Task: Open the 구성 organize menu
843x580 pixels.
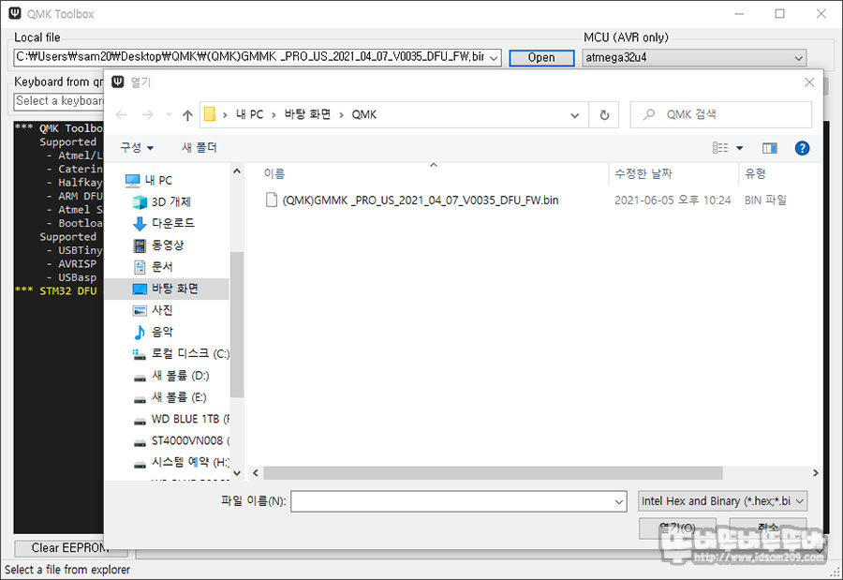Action: click(x=137, y=147)
